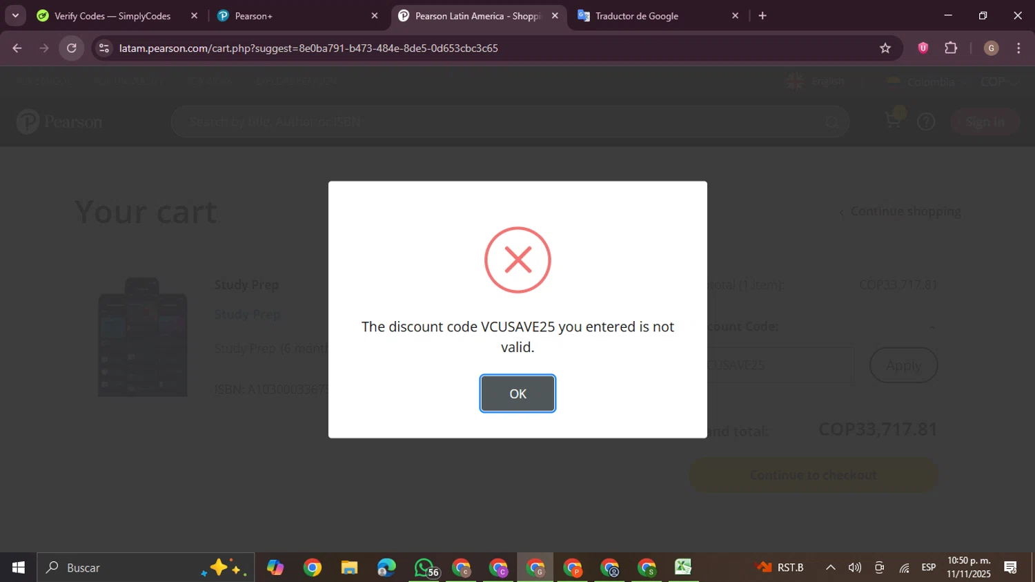Viewport: 1035px width, 582px height.
Task: Open the help question mark icon
Action: click(926, 122)
